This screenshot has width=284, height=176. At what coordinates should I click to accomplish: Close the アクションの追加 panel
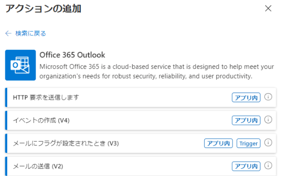(268, 8)
